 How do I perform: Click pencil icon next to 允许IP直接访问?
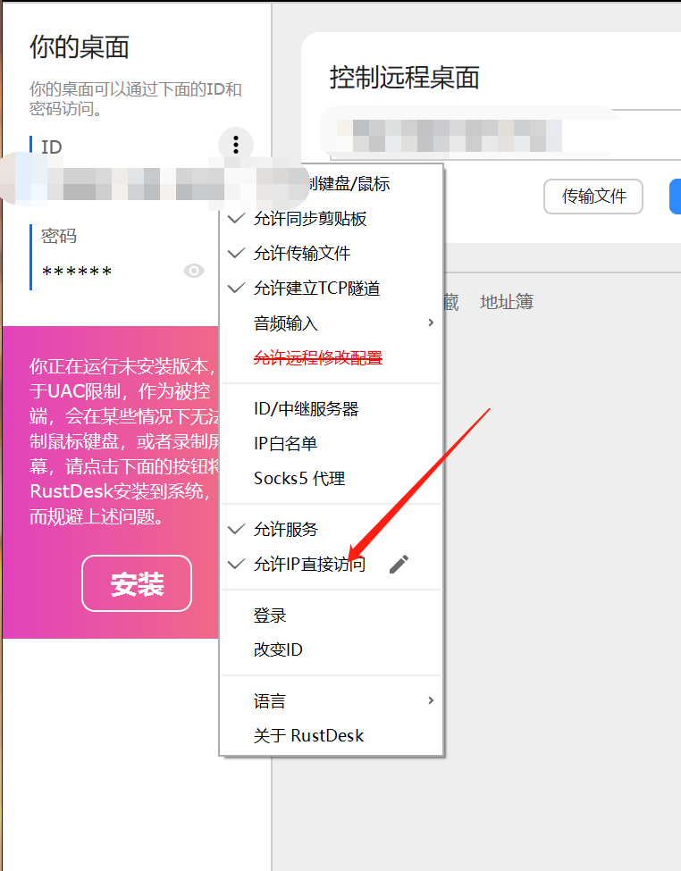tap(399, 565)
